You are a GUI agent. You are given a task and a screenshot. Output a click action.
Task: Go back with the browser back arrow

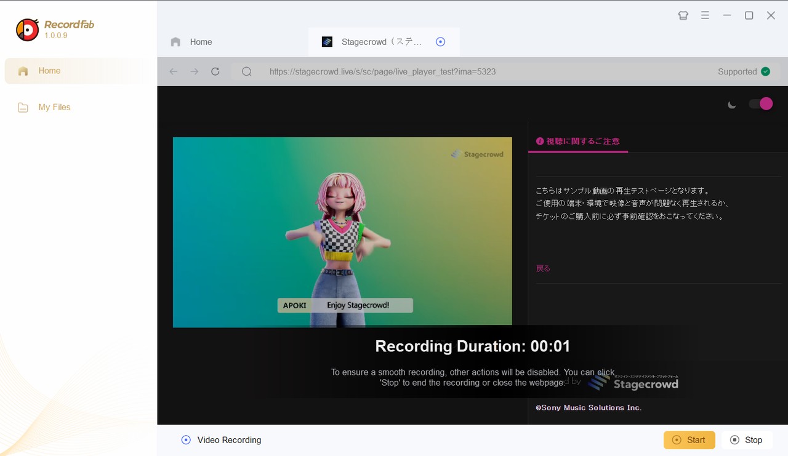(x=174, y=71)
